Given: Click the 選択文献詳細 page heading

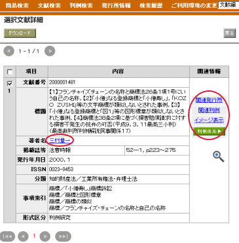Looking at the screenshot, I should tap(24, 20).
